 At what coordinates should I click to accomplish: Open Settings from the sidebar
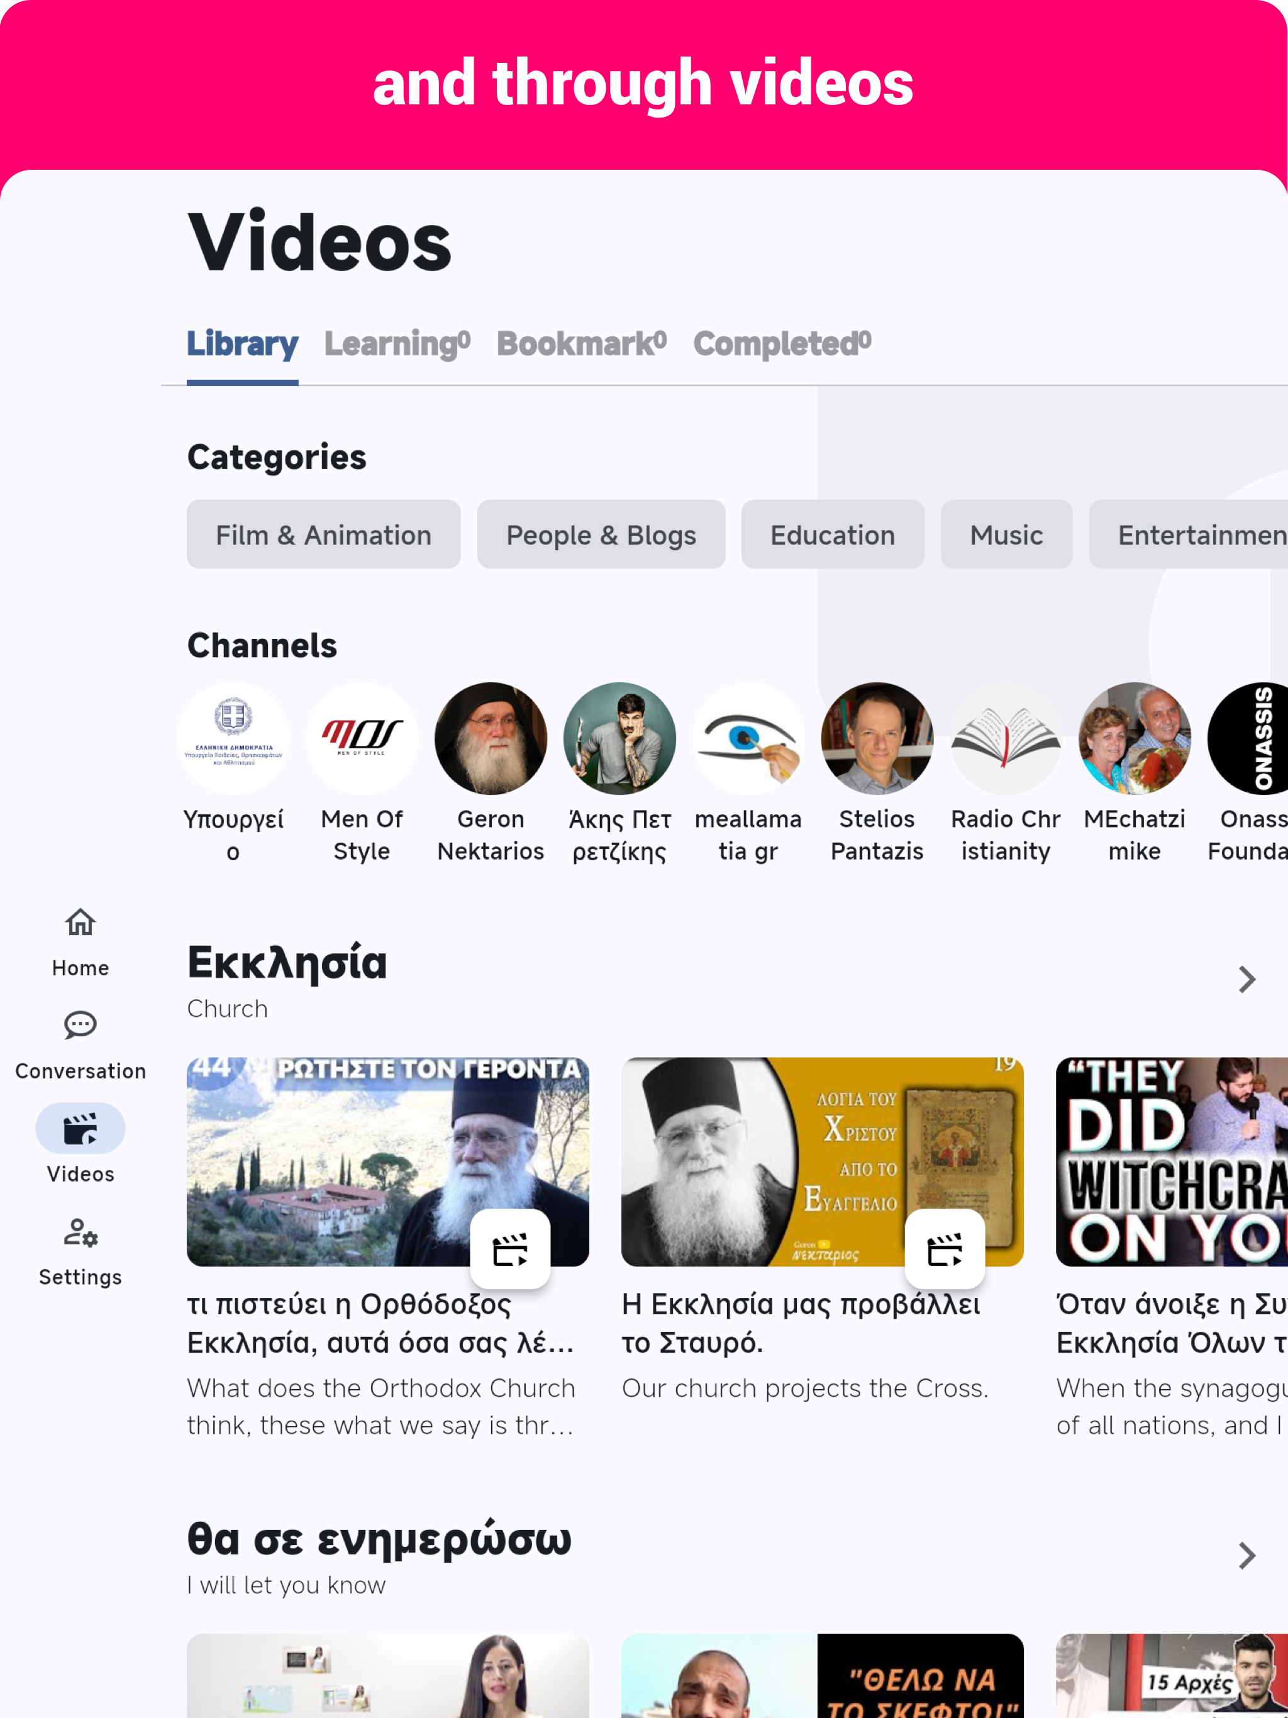(x=80, y=1251)
